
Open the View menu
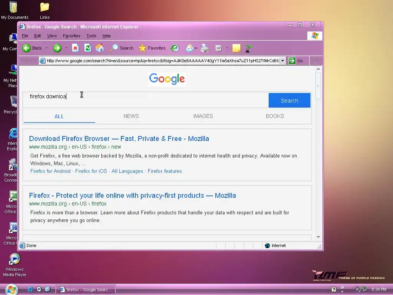52,36
